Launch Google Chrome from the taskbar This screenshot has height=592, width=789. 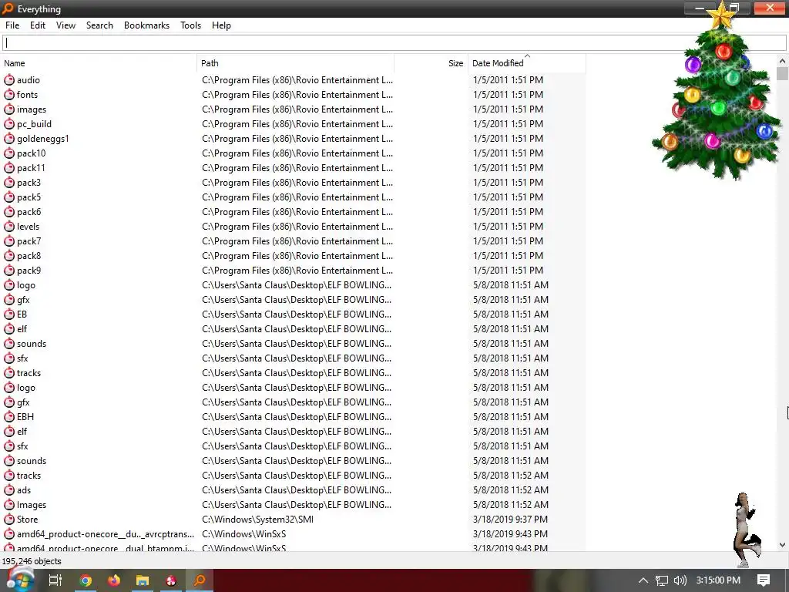tap(86, 580)
